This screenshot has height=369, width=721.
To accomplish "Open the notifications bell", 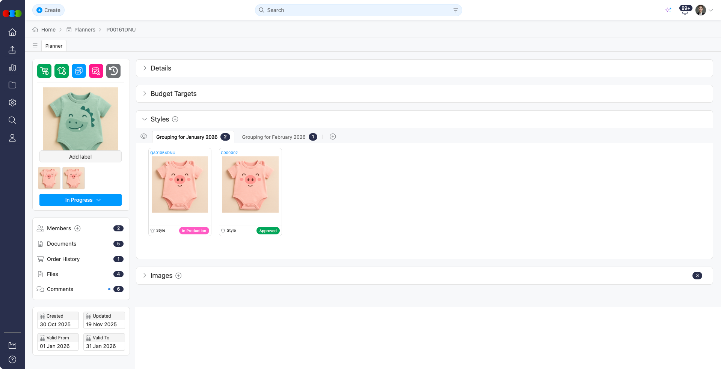I will tap(685, 11).
